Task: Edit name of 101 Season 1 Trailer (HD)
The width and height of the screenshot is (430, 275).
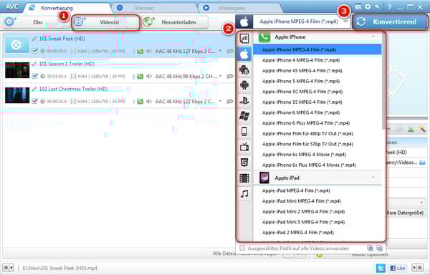Action: tap(34, 64)
